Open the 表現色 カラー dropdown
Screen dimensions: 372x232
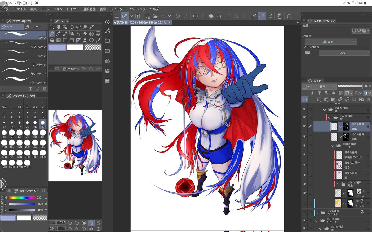331,42
